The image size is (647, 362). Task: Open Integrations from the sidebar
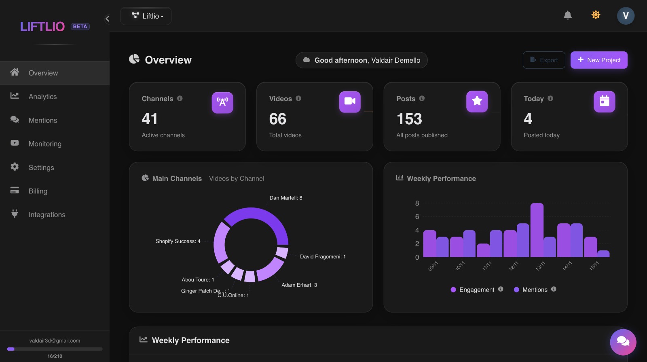click(x=47, y=215)
